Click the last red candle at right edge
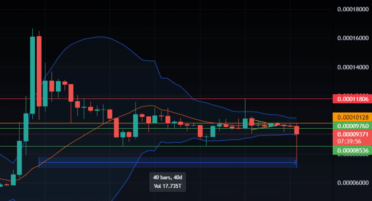Image resolution: width=372 pixels, height=201 pixels. (x=297, y=130)
